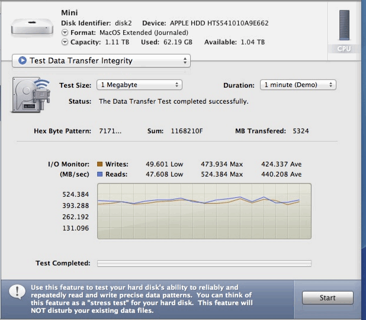Click the Reads 524.384 Max value
Viewport: 366px width, 320px height.
(221, 174)
